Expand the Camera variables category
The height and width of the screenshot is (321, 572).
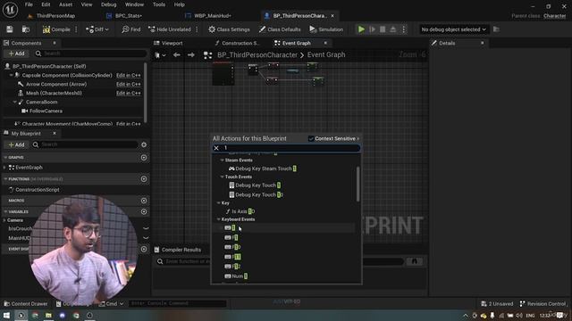[4, 220]
